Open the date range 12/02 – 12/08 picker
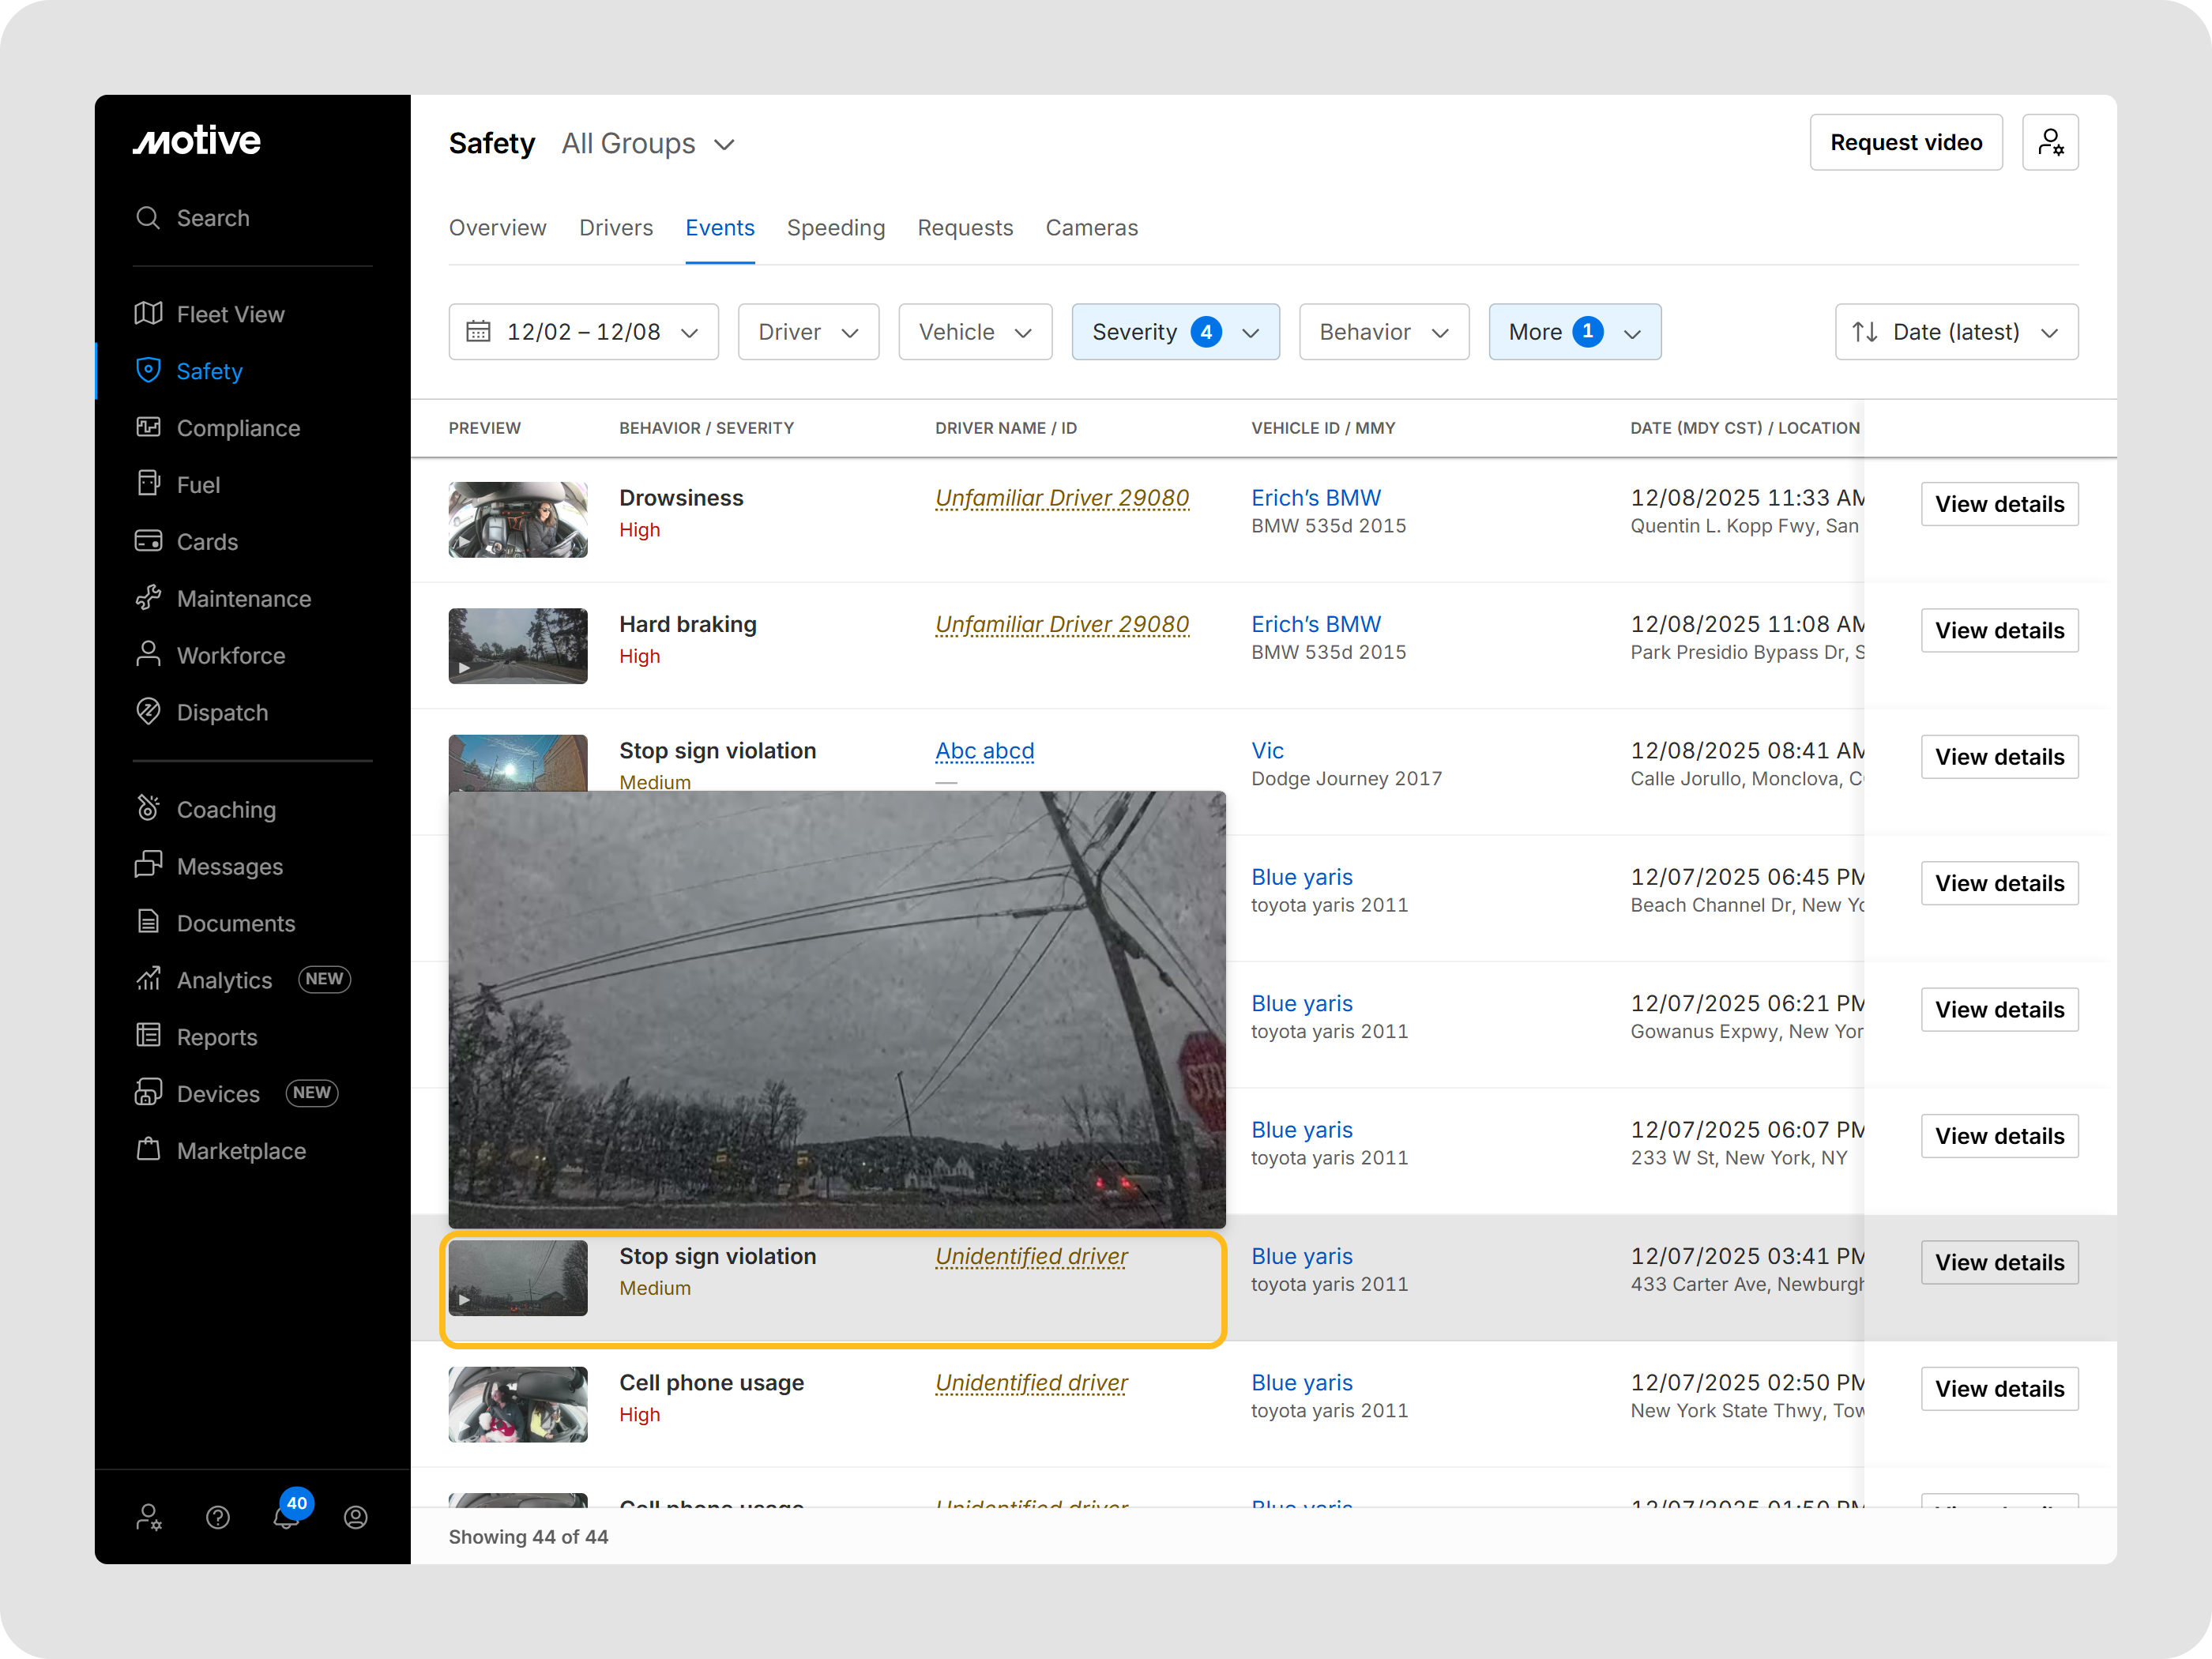 tap(583, 332)
